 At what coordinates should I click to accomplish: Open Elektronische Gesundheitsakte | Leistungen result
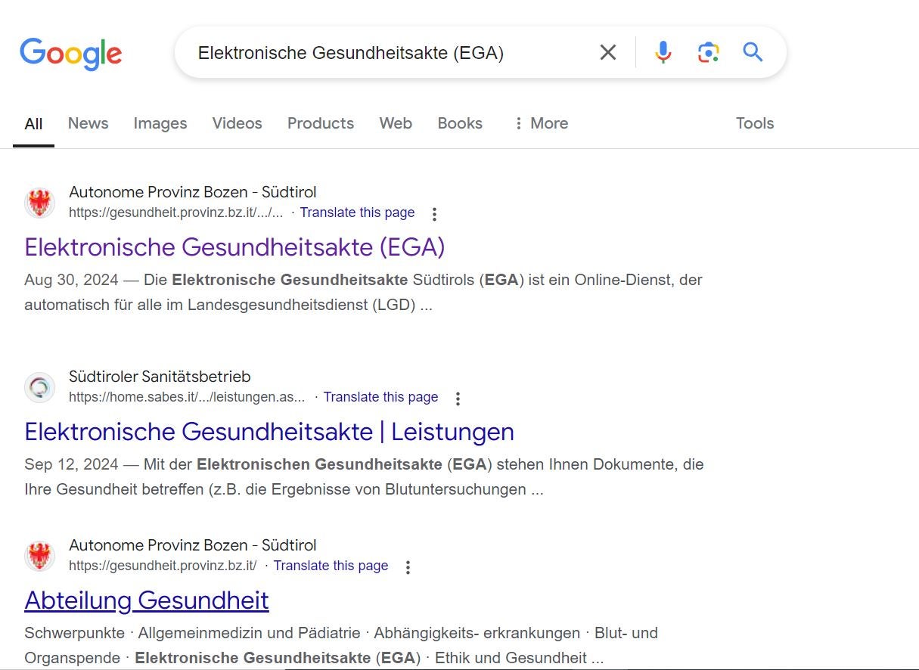[x=269, y=432]
